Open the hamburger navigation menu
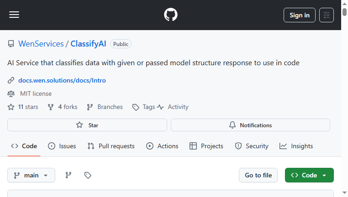Image resolution: width=348 pixels, height=197 pixels. (x=14, y=15)
